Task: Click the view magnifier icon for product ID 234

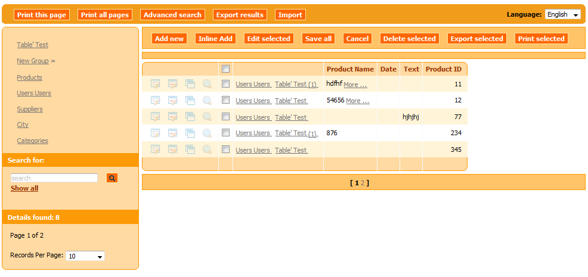Action: click(x=208, y=133)
